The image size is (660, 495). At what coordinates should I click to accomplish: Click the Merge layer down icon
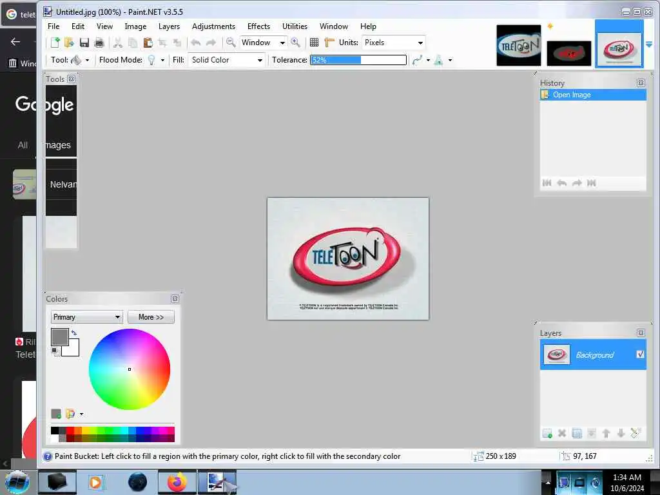[592, 433]
